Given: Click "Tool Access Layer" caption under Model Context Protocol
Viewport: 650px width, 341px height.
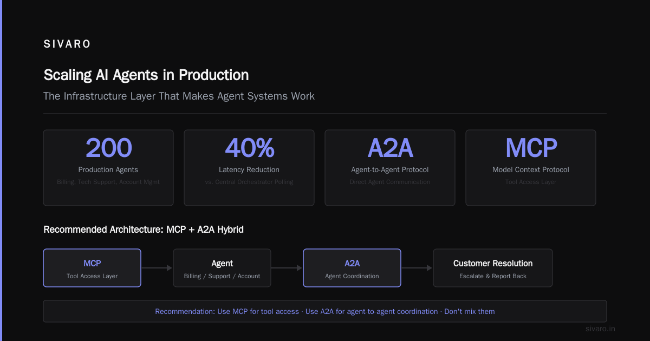Looking at the screenshot, I should point(531,182).
